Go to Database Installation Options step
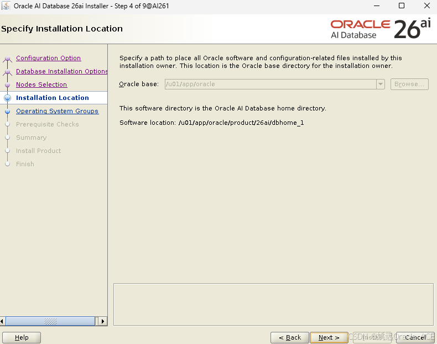This screenshot has width=437, height=344. click(x=61, y=71)
